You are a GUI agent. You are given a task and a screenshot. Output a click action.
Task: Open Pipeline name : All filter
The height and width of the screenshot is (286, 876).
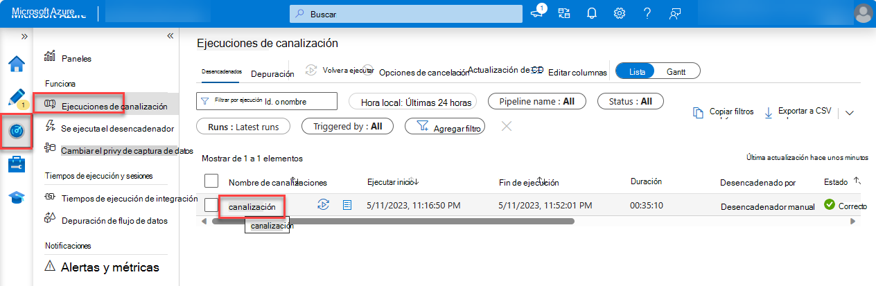point(536,101)
